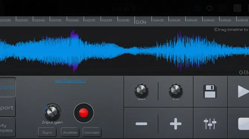
Task: Hit the red record button
Action: tap(84, 113)
